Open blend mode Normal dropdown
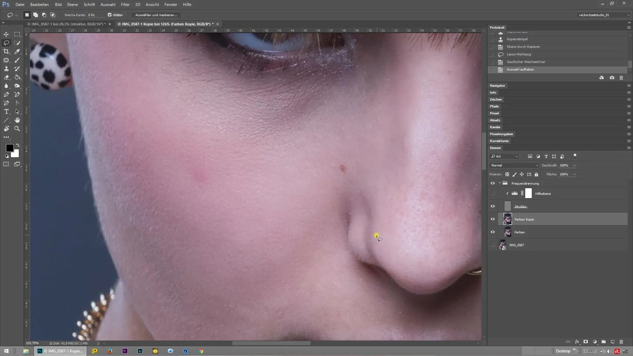This screenshot has width=633, height=356. (x=514, y=165)
